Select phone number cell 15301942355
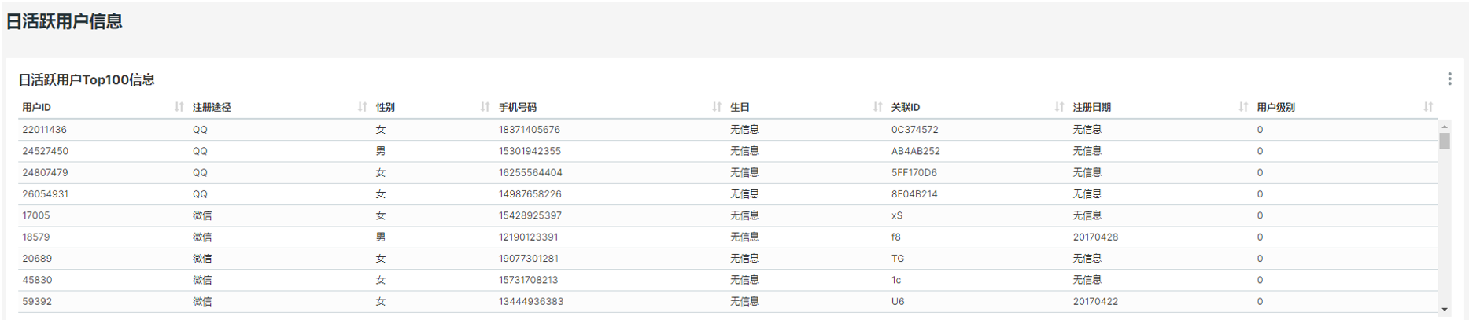This screenshot has width=1469, height=320. coord(530,151)
